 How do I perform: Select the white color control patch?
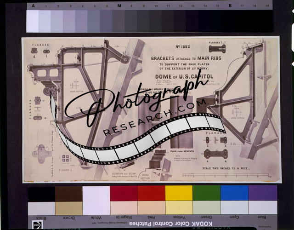click(96, 193)
